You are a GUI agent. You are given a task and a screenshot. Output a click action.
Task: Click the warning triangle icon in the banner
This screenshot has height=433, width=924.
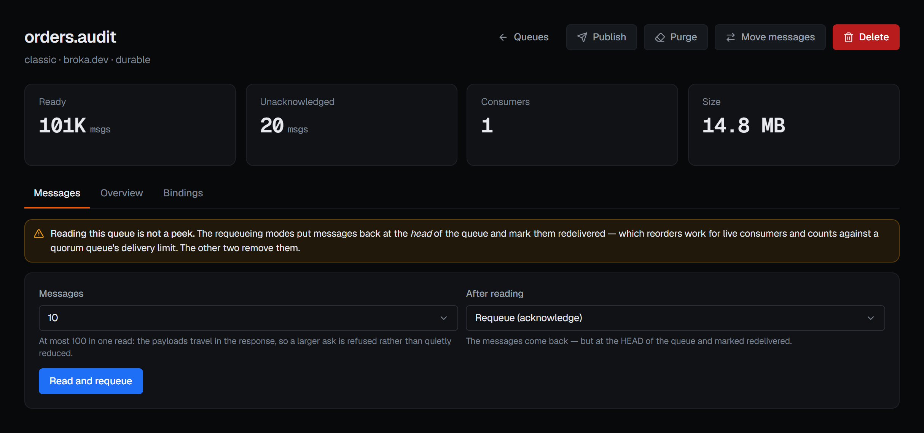point(39,234)
